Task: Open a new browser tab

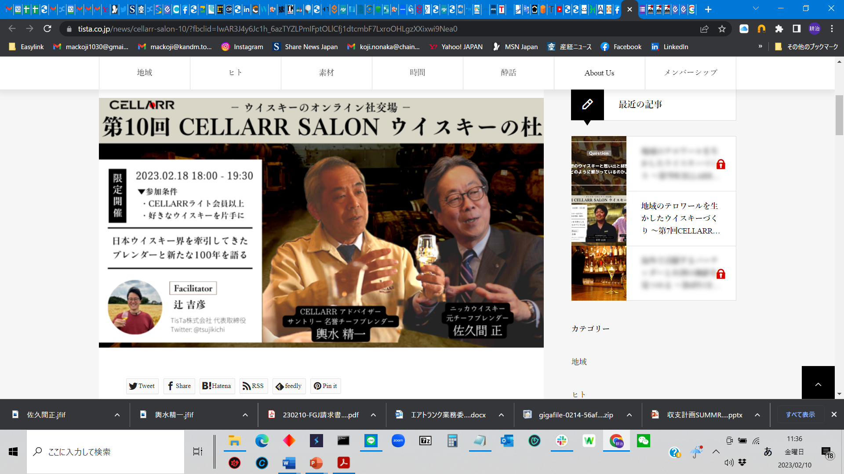Action: point(708,9)
